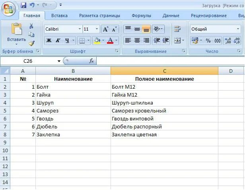The width and height of the screenshot is (245, 190).
Task: Click into the formula bar
Action: click(x=170, y=61)
